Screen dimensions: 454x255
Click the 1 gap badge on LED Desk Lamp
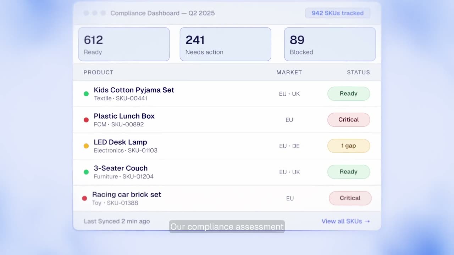349,146
